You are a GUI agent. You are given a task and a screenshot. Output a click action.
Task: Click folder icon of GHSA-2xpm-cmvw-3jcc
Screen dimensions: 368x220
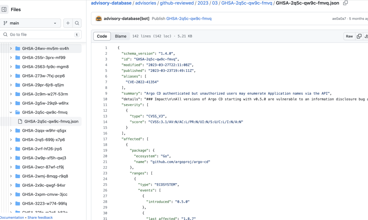point(18,194)
